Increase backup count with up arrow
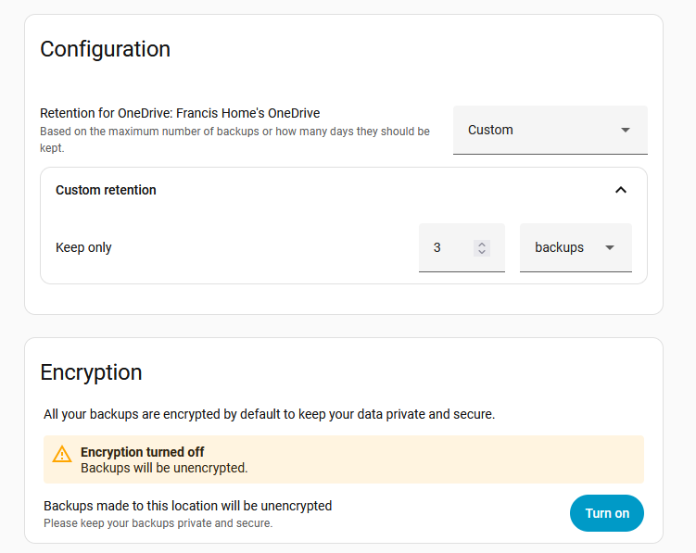This screenshot has height=553, width=696. point(481,244)
